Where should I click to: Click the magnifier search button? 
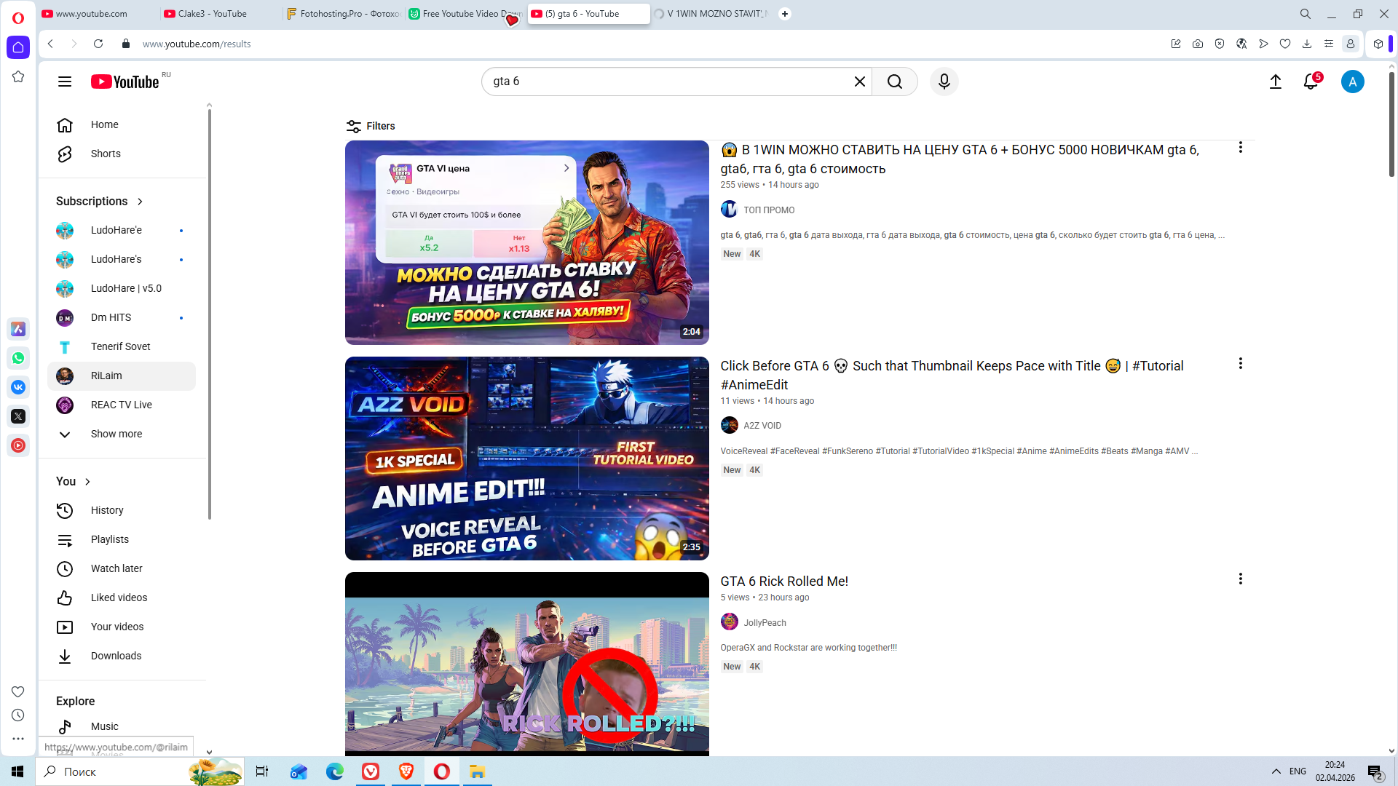pyautogui.click(x=895, y=82)
